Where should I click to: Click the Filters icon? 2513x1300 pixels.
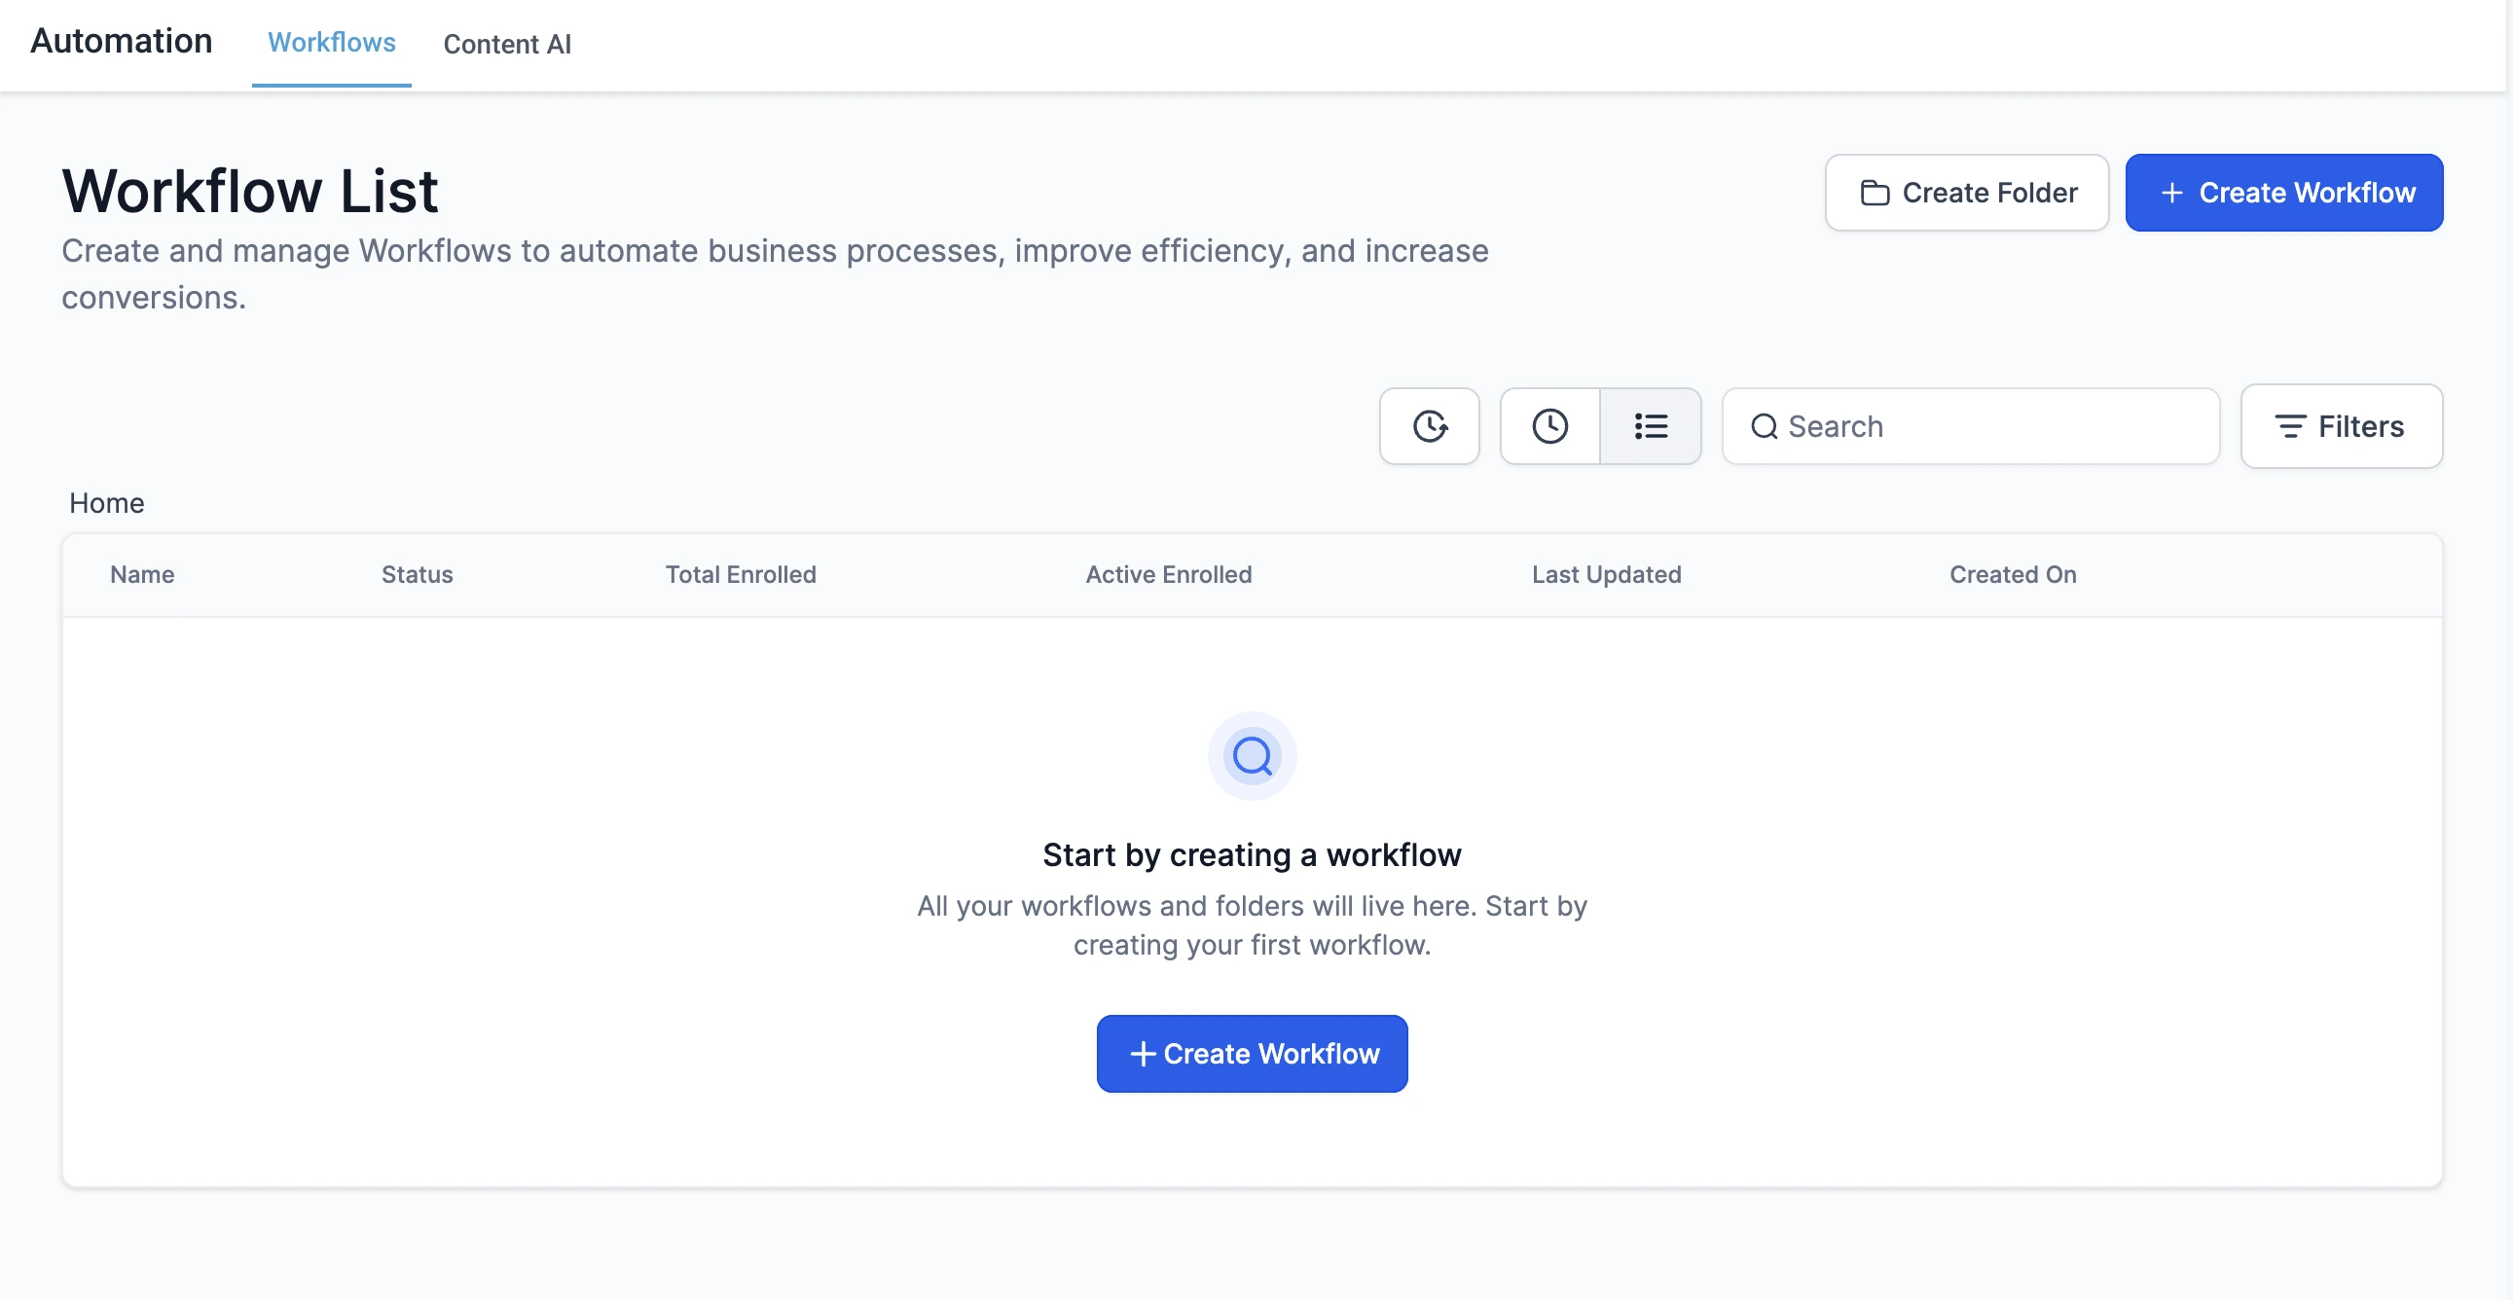pyautogui.click(x=2292, y=424)
